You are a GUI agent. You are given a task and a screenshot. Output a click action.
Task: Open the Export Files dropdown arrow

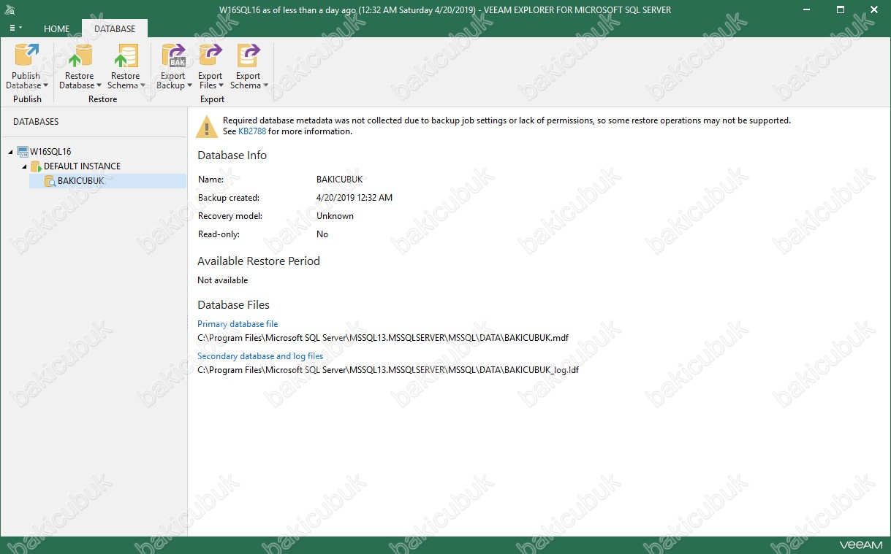pyautogui.click(x=221, y=86)
